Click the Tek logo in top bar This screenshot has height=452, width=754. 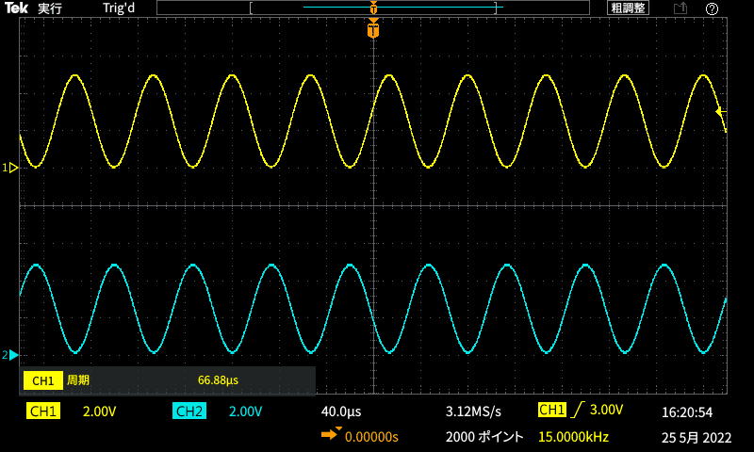(x=16, y=8)
